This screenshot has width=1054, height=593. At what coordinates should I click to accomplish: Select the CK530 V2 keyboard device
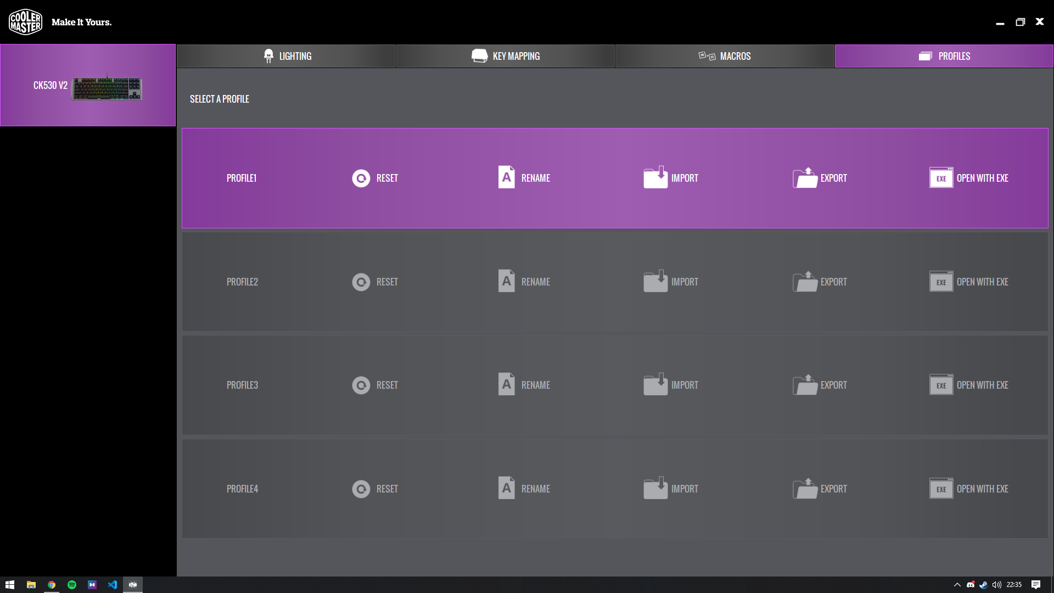(x=88, y=86)
